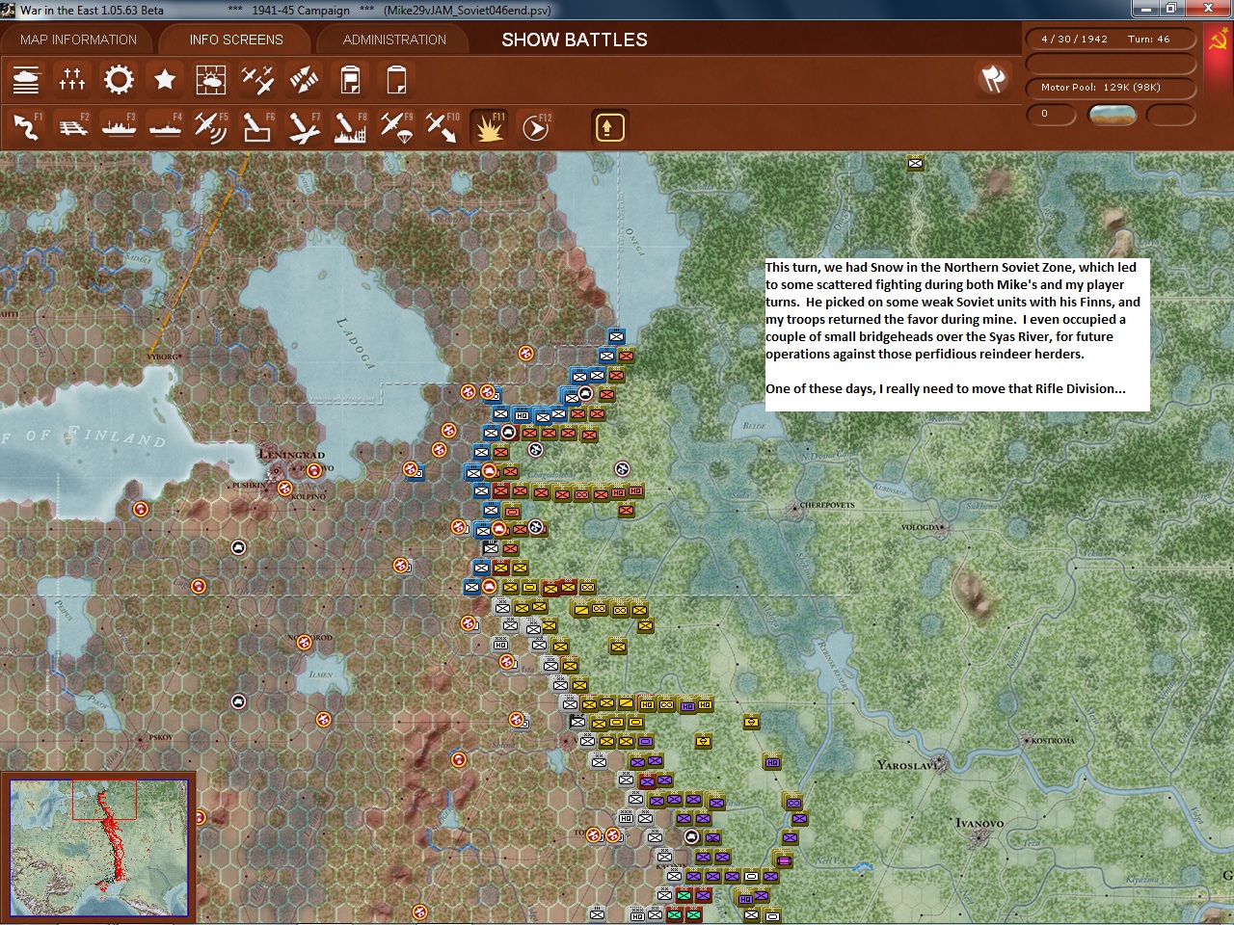Open the Air Doctrine aircraft icon

pos(257,79)
